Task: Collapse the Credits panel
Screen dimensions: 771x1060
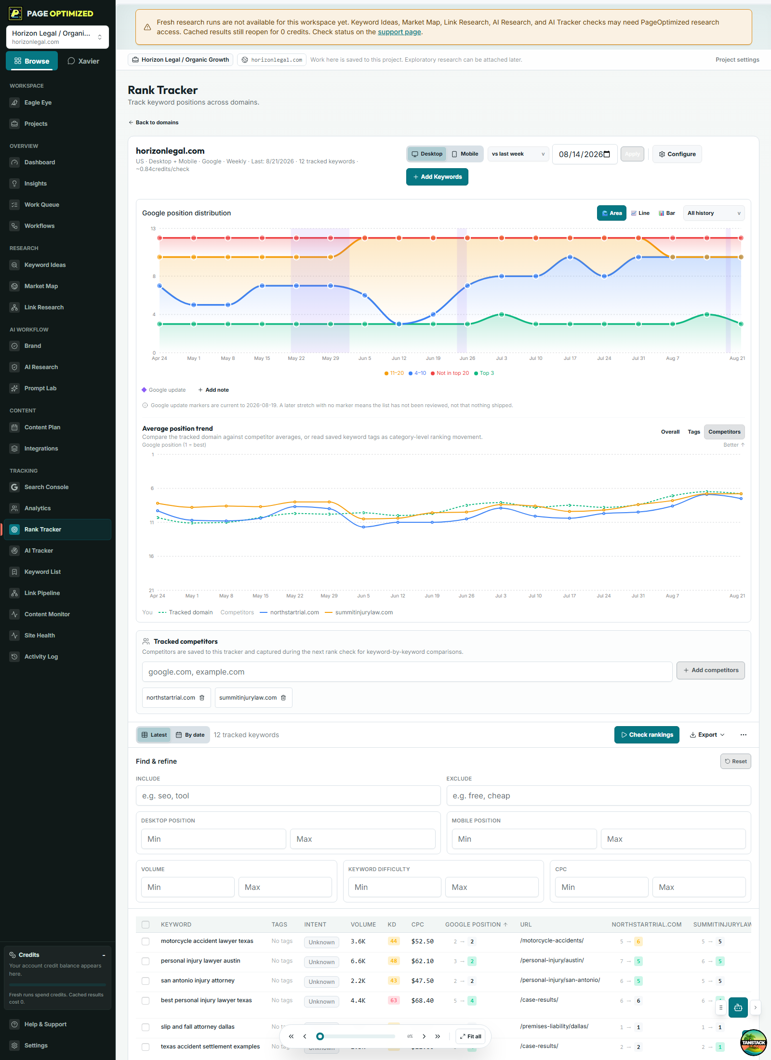Action: pos(104,955)
